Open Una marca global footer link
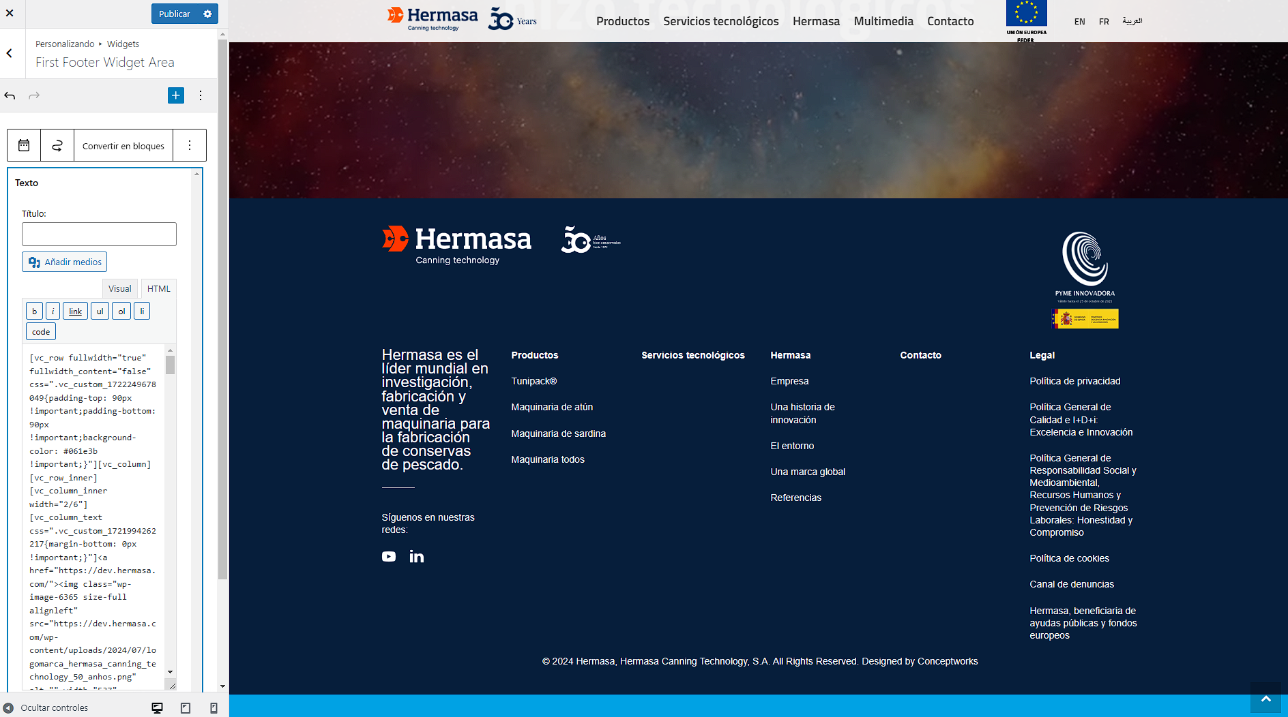Viewport: 1288px width, 717px height. (x=808, y=472)
